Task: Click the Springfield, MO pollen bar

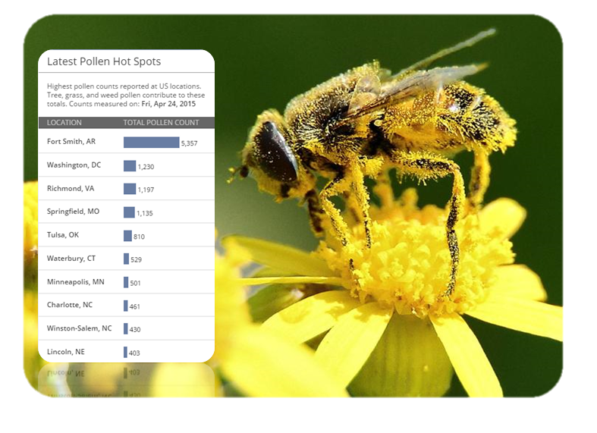Action: [x=129, y=212]
